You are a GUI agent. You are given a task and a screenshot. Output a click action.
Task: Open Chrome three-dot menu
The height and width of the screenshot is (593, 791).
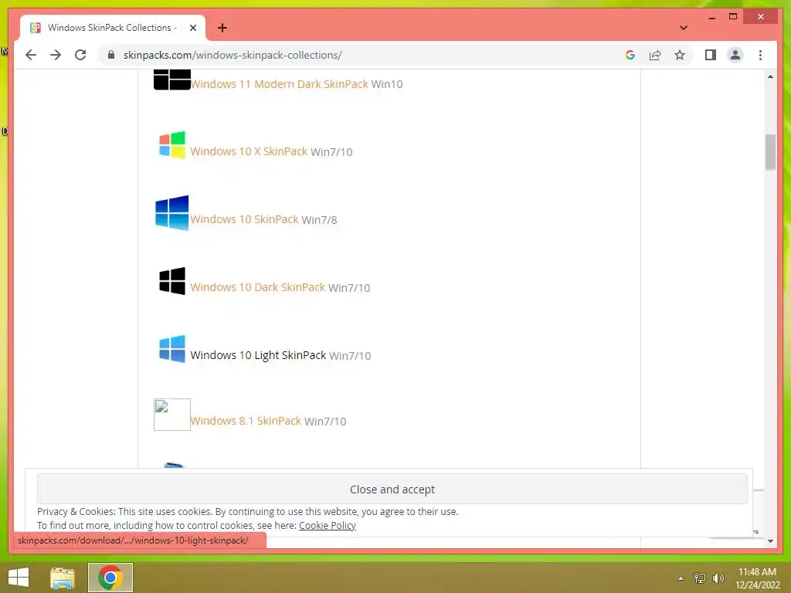[x=760, y=55]
